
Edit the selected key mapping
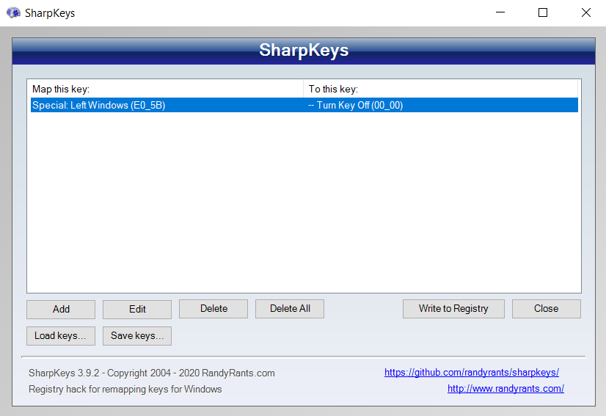pyautogui.click(x=137, y=310)
